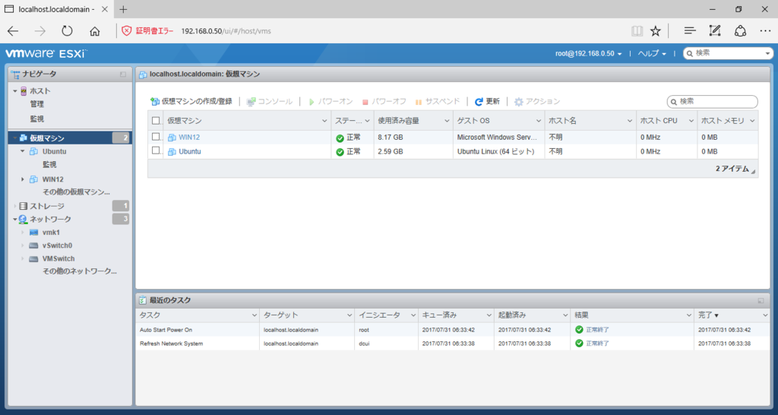Screen dimensions: 778x415
Task: Click the browser share icon
Action: pos(740,31)
